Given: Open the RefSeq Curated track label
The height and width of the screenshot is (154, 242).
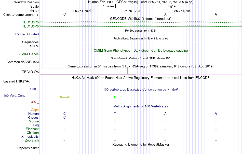Looking at the screenshot, I should [27, 34].
